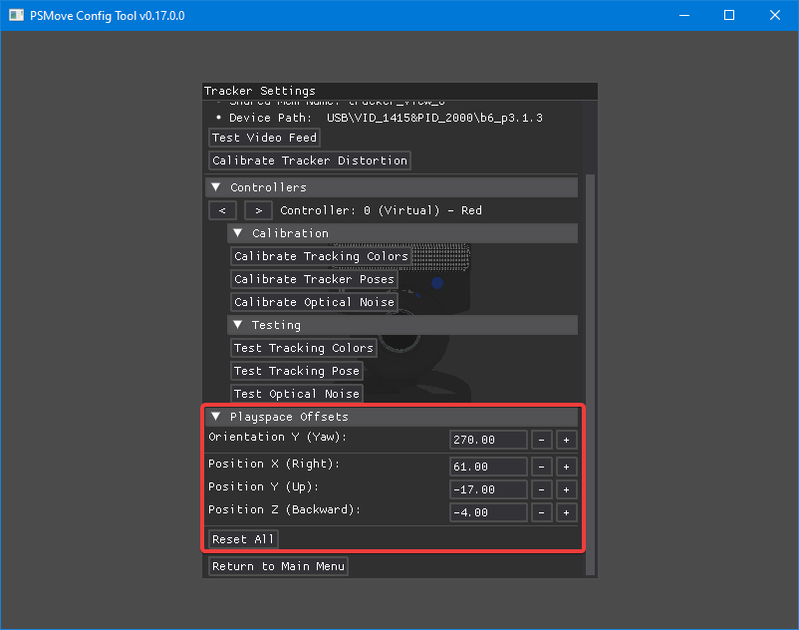Run Test Optical Noise
799x630 pixels.
[297, 394]
